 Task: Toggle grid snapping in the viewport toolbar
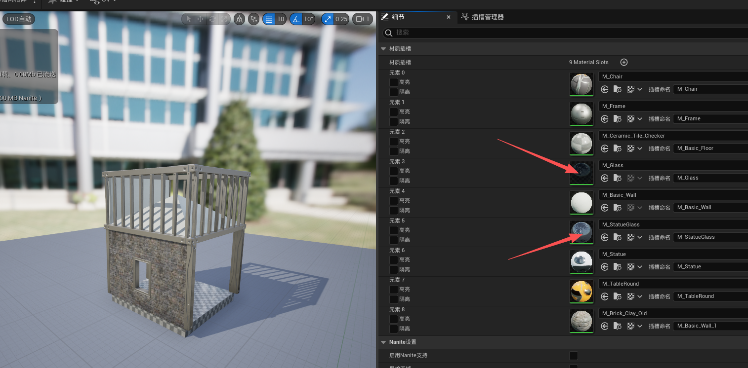269,19
